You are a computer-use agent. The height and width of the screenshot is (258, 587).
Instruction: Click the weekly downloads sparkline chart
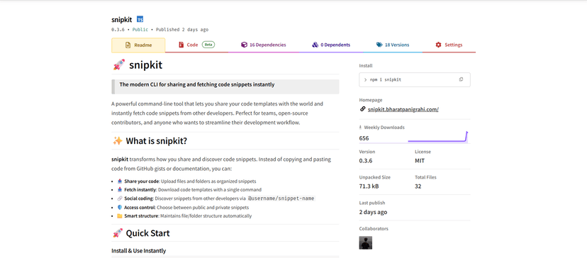click(438, 137)
